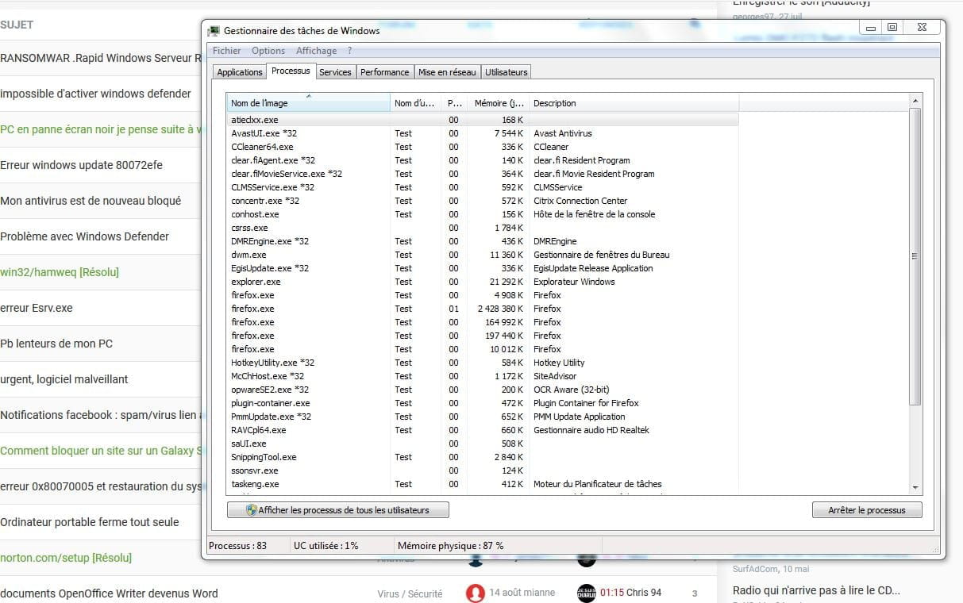Screen dimensions: 963x603
Task: Select the AvastUI.exe *32 process
Action: pyautogui.click(x=482, y=133)
